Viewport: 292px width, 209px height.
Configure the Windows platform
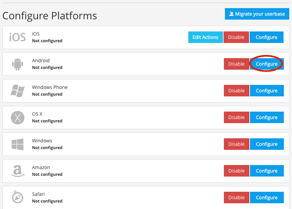(267, 144)
